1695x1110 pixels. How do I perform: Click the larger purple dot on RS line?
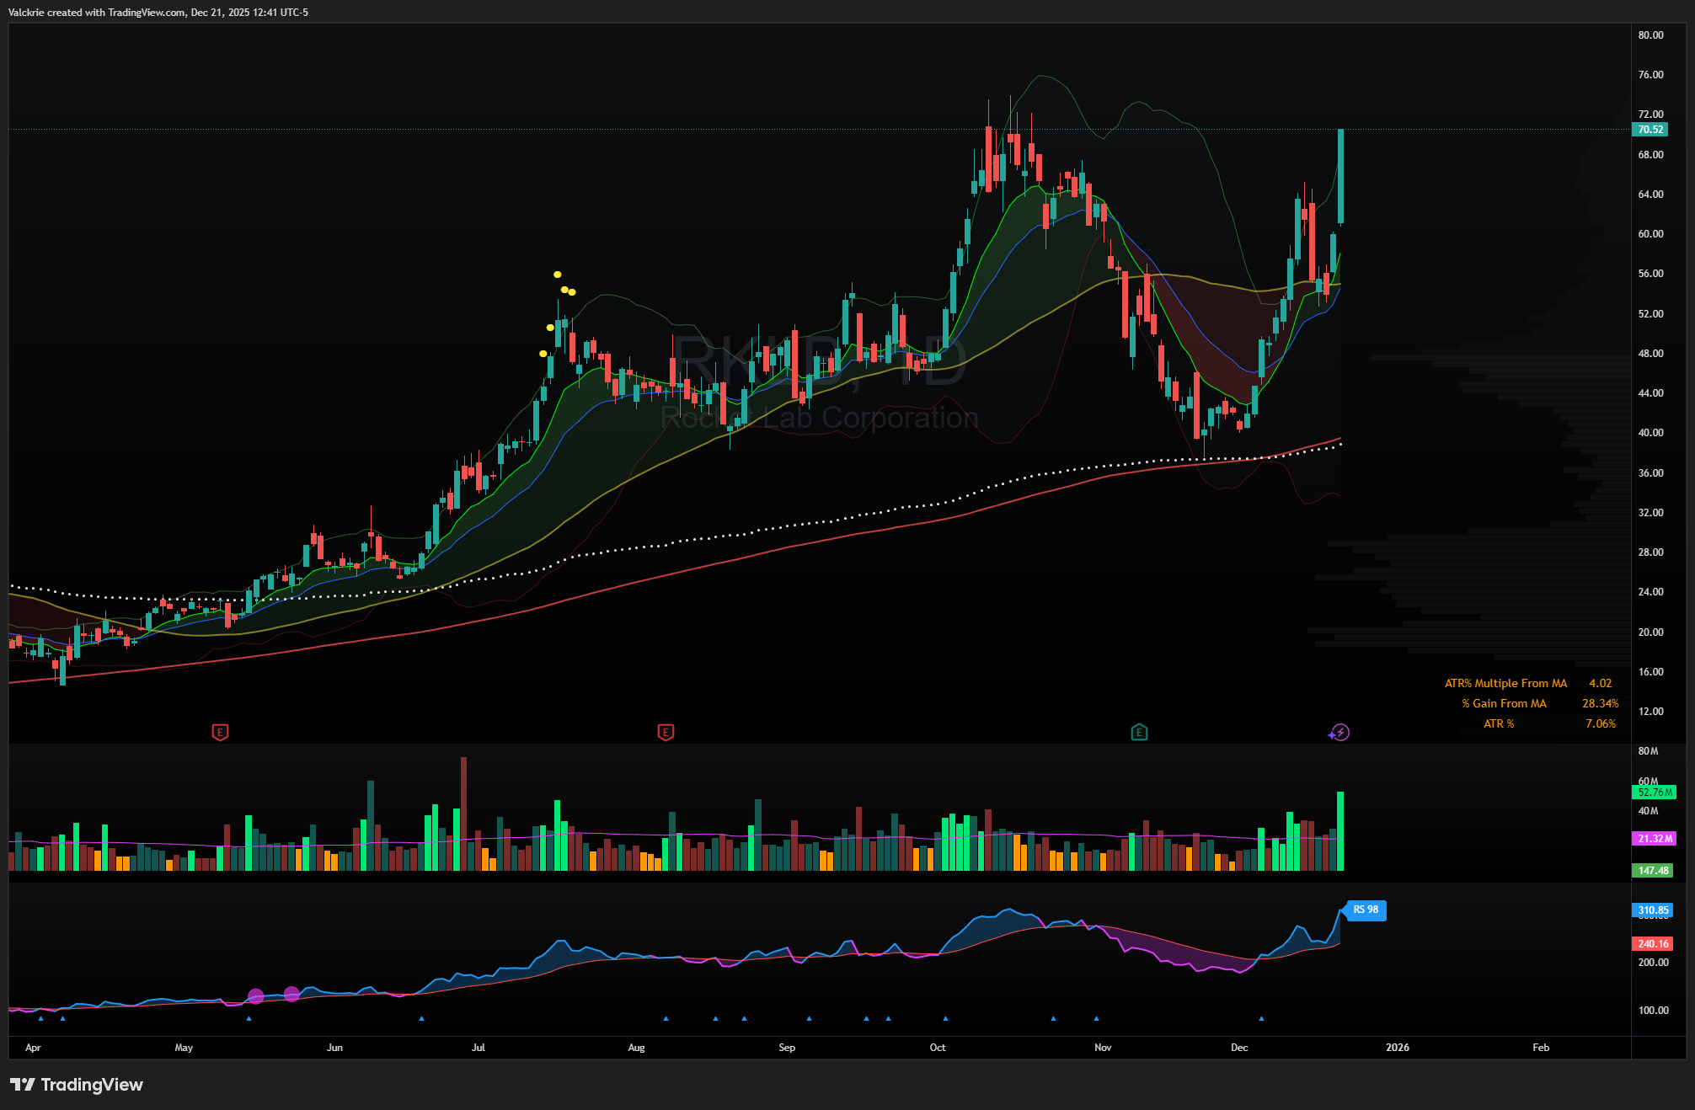(x=256, y=997)
